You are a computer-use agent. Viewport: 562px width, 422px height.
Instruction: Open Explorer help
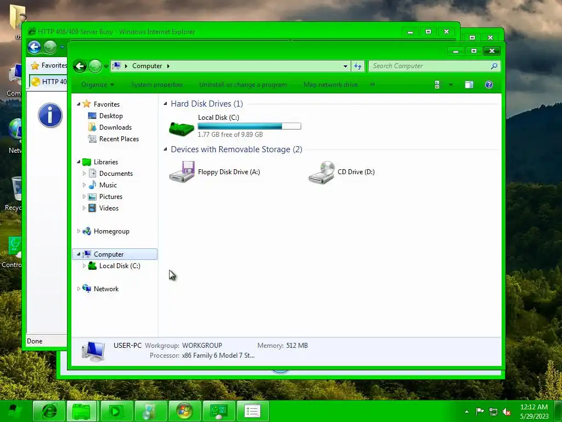489,85
